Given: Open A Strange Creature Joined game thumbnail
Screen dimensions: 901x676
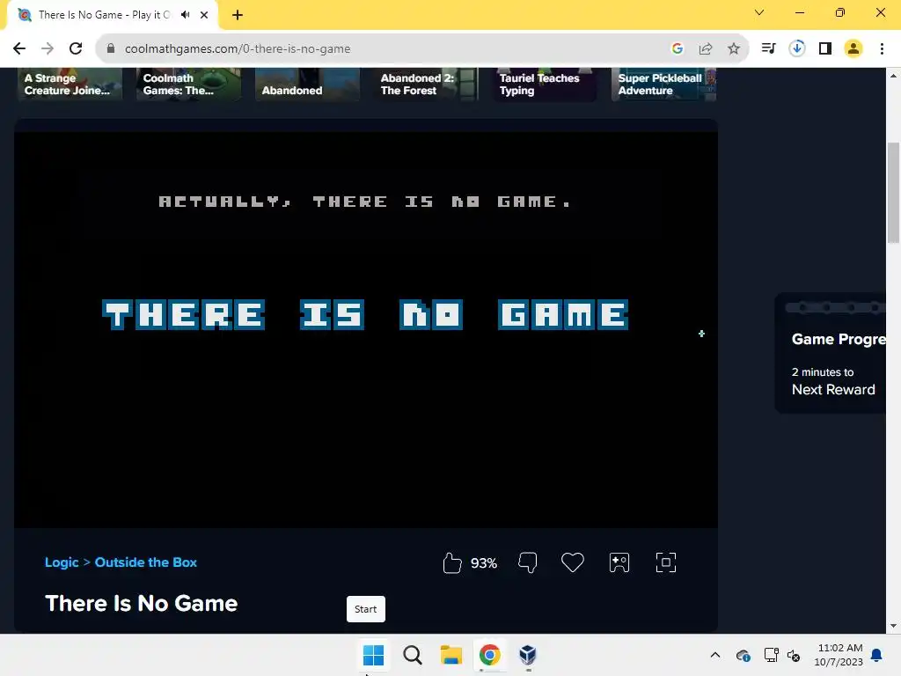Looking at the screenshot, I should pos(70,84).
